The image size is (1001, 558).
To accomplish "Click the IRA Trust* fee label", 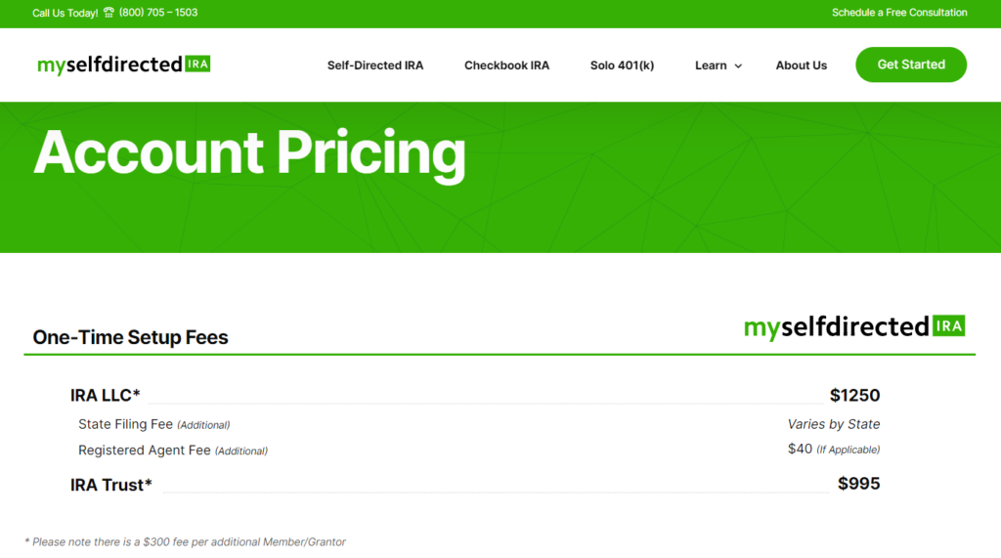I will (111, 485).
